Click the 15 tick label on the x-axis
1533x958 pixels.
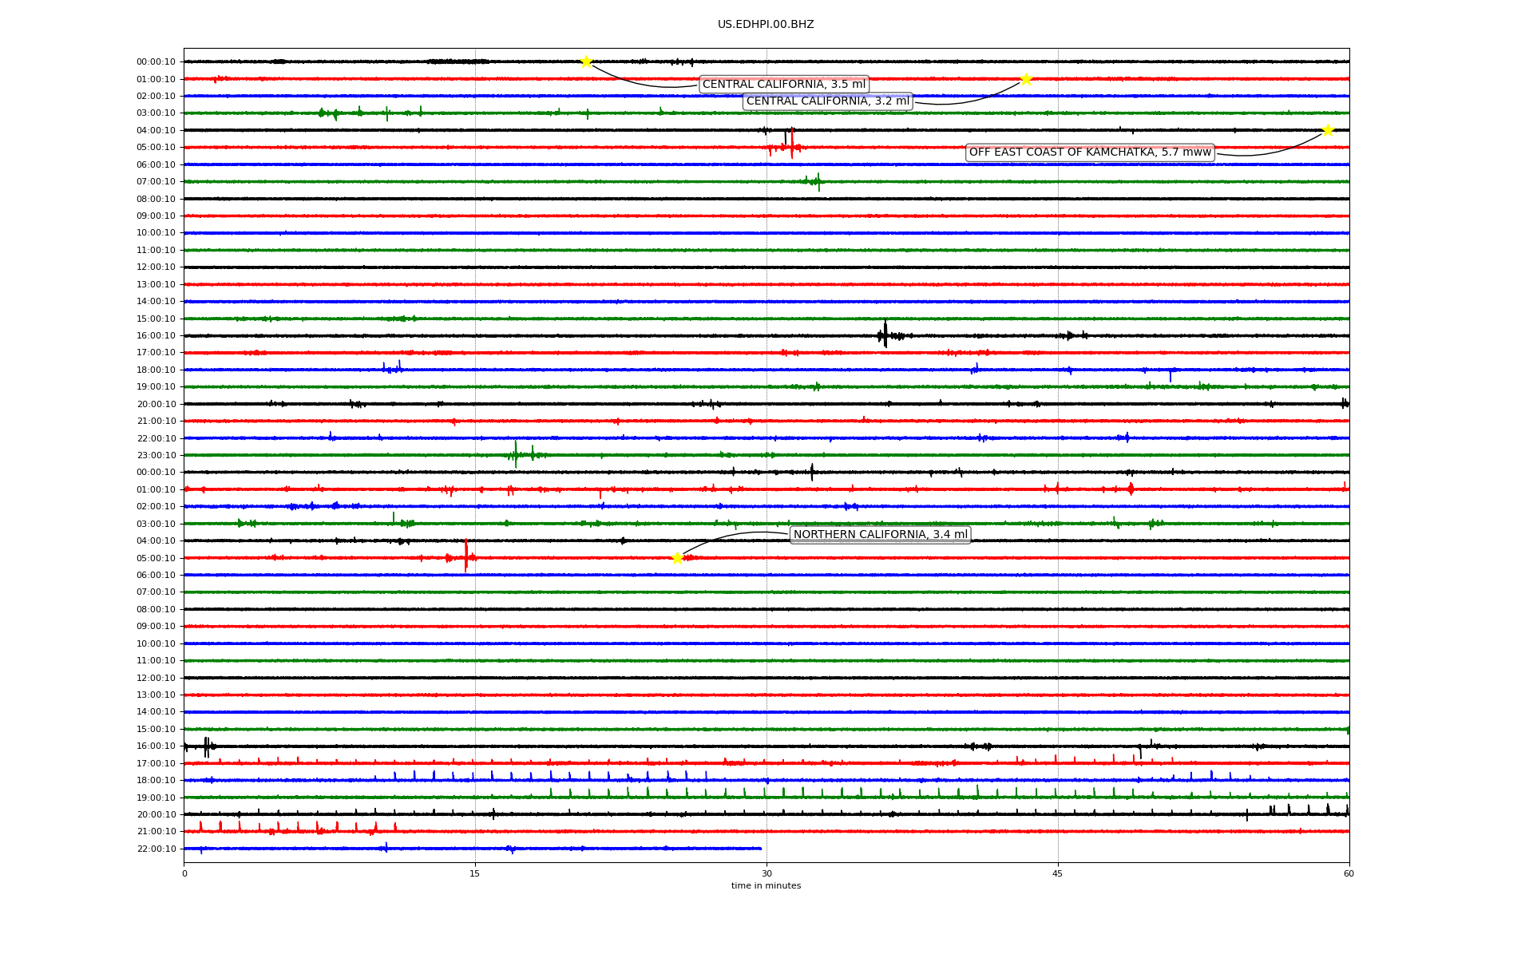(475, 873)
